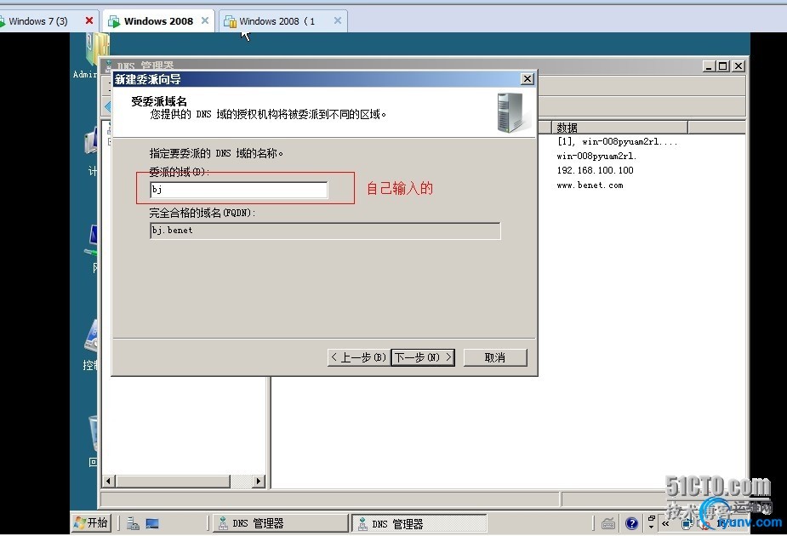Switch to Windows 7 (3) VM tab

click(38, 21)
